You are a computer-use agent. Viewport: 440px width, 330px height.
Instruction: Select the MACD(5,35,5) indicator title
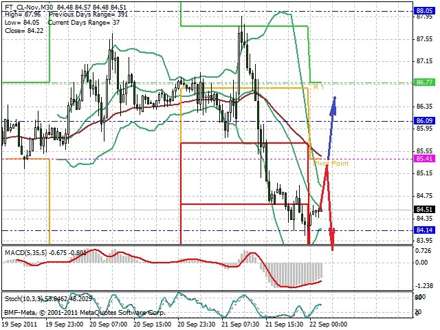pyautogui.click(x=26, y=253)
